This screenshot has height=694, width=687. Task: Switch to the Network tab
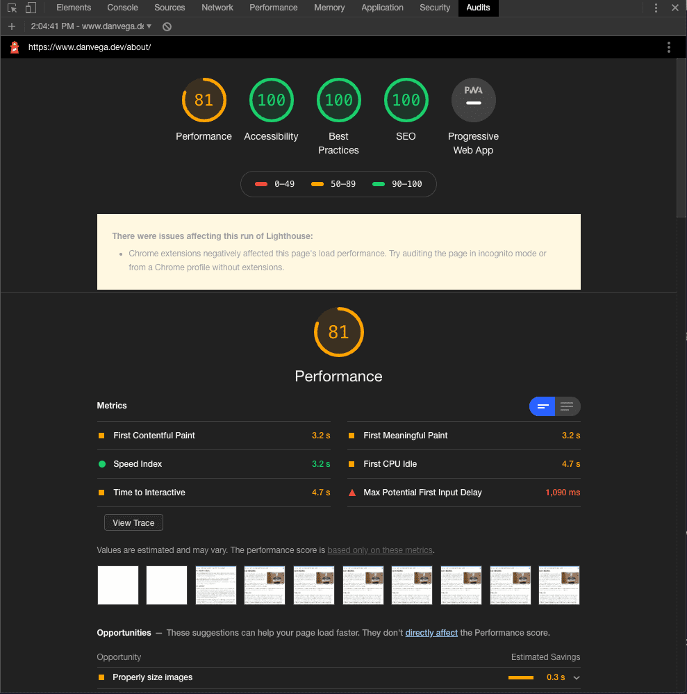(217, 8)
